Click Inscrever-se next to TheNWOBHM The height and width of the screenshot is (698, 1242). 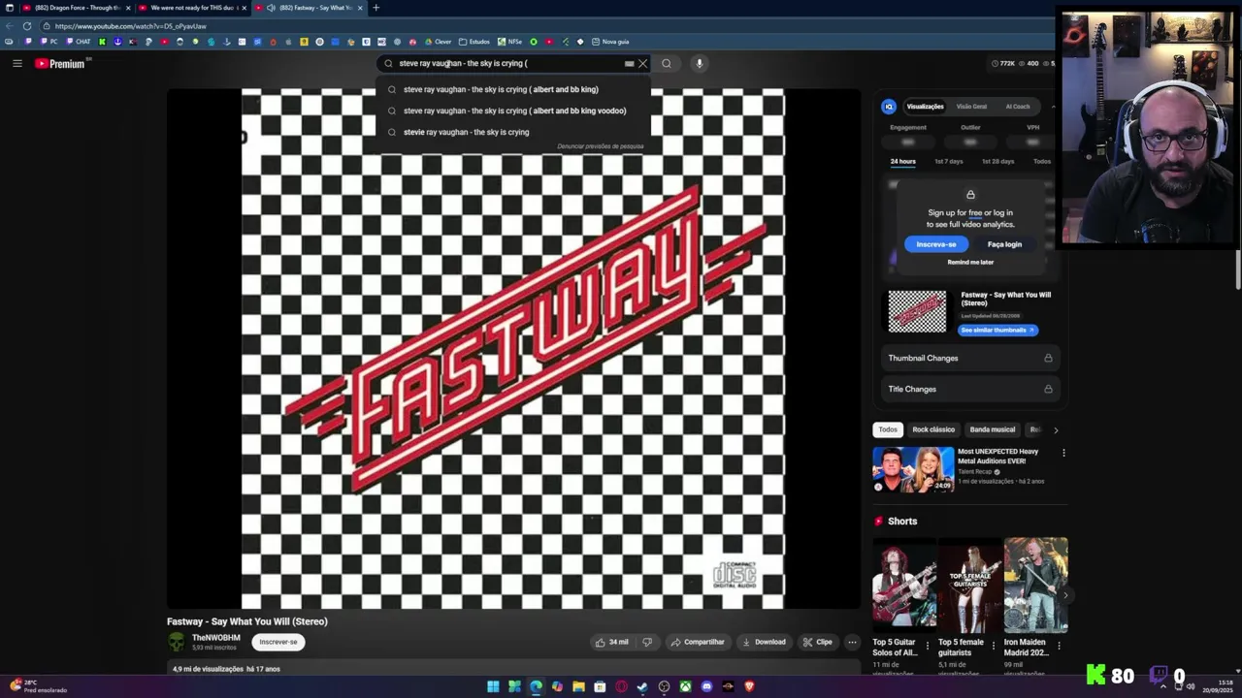point(278,642)
